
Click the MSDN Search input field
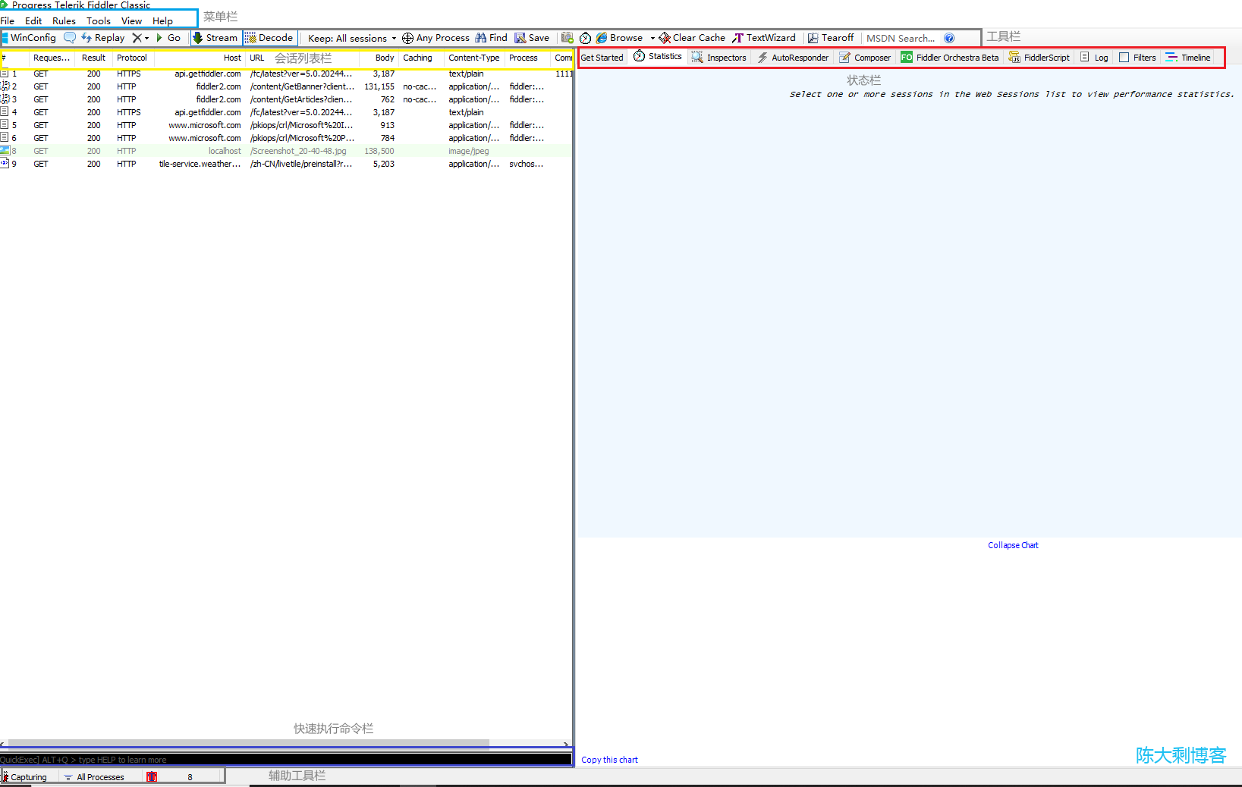click(901, 38)
